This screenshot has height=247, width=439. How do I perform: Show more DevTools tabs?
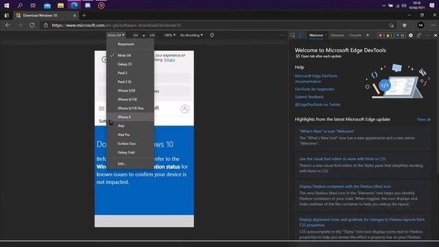368,35
